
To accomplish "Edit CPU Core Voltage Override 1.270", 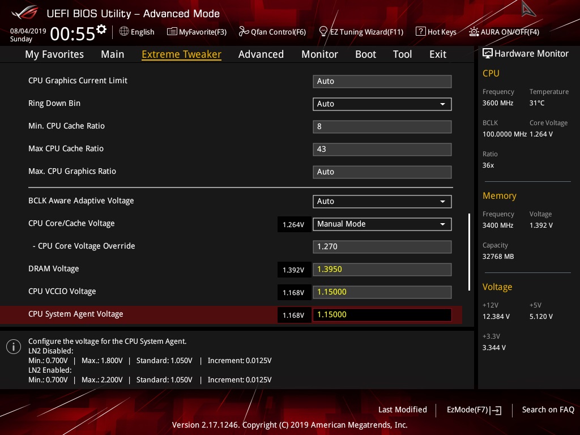I will [382, 247].
